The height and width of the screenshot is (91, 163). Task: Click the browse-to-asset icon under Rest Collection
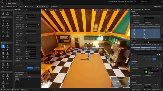point(152,73)
